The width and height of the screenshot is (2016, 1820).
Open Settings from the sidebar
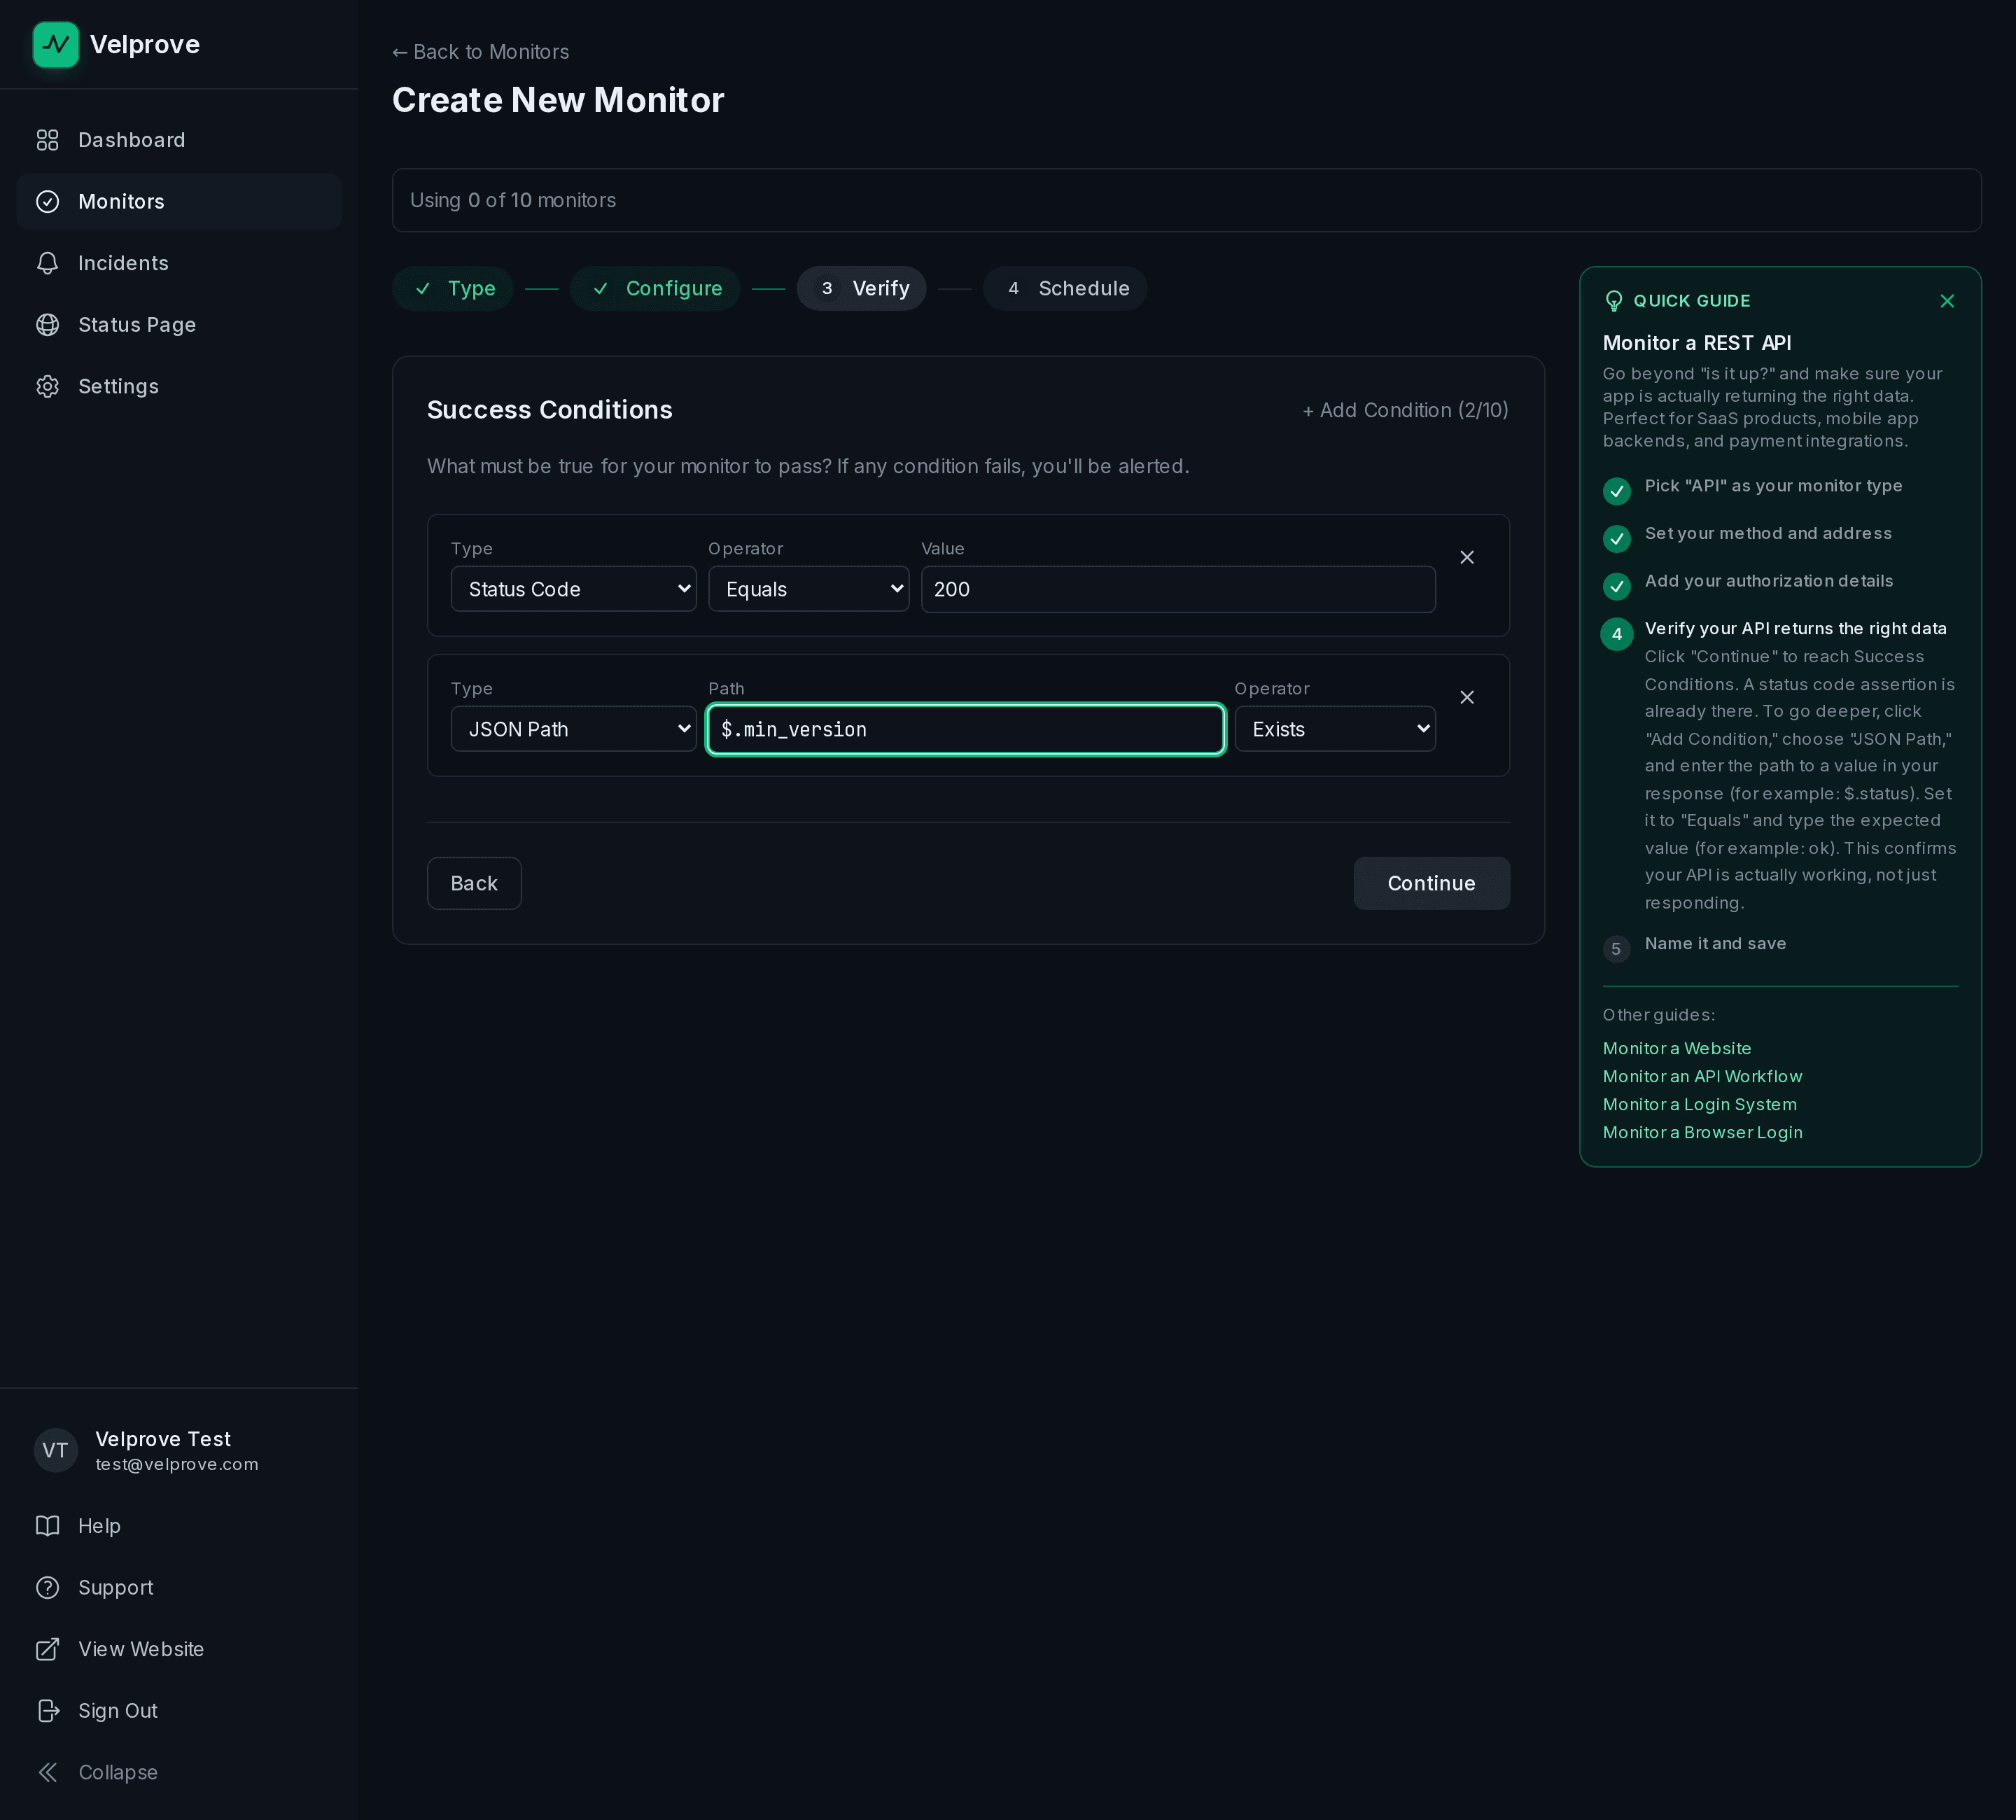point(179,386)
